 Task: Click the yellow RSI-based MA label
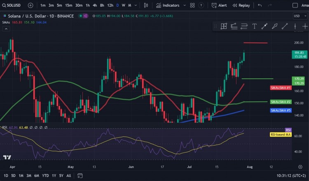[x=281, y=134]
